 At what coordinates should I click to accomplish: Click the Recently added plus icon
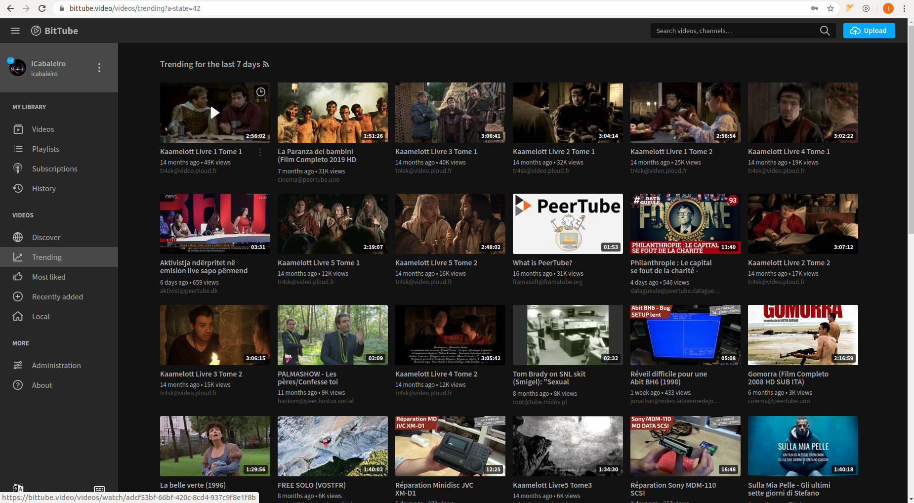18,297
